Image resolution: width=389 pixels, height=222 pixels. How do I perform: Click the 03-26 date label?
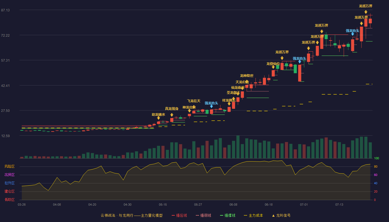[22, 205]
